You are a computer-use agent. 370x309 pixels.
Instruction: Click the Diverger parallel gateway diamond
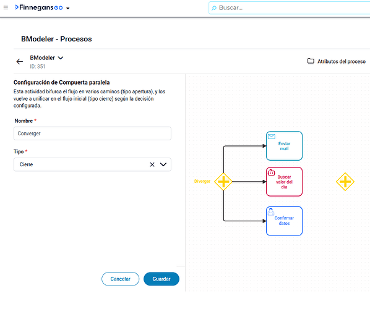tap(223, 182)
